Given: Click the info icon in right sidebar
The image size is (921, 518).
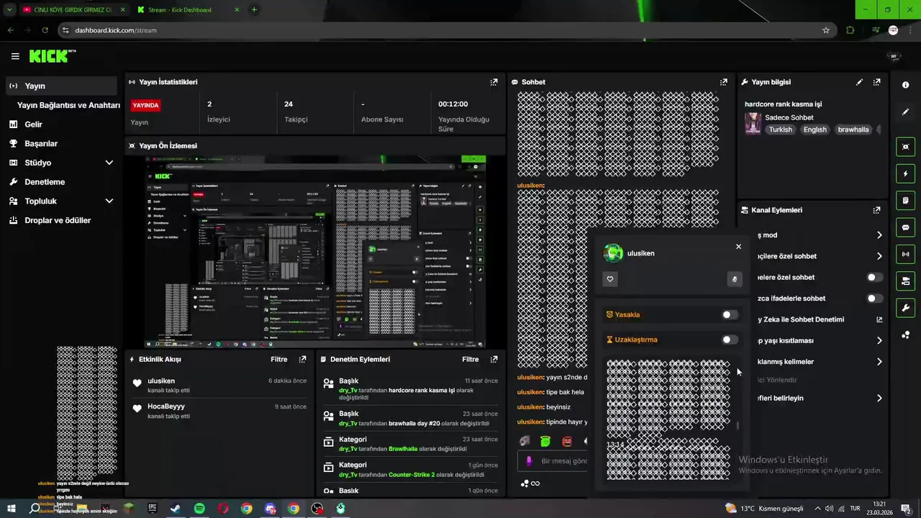Looking at the screenshot, I should tap(905, 85).
